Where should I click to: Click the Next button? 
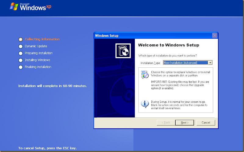tap(185, 123)
